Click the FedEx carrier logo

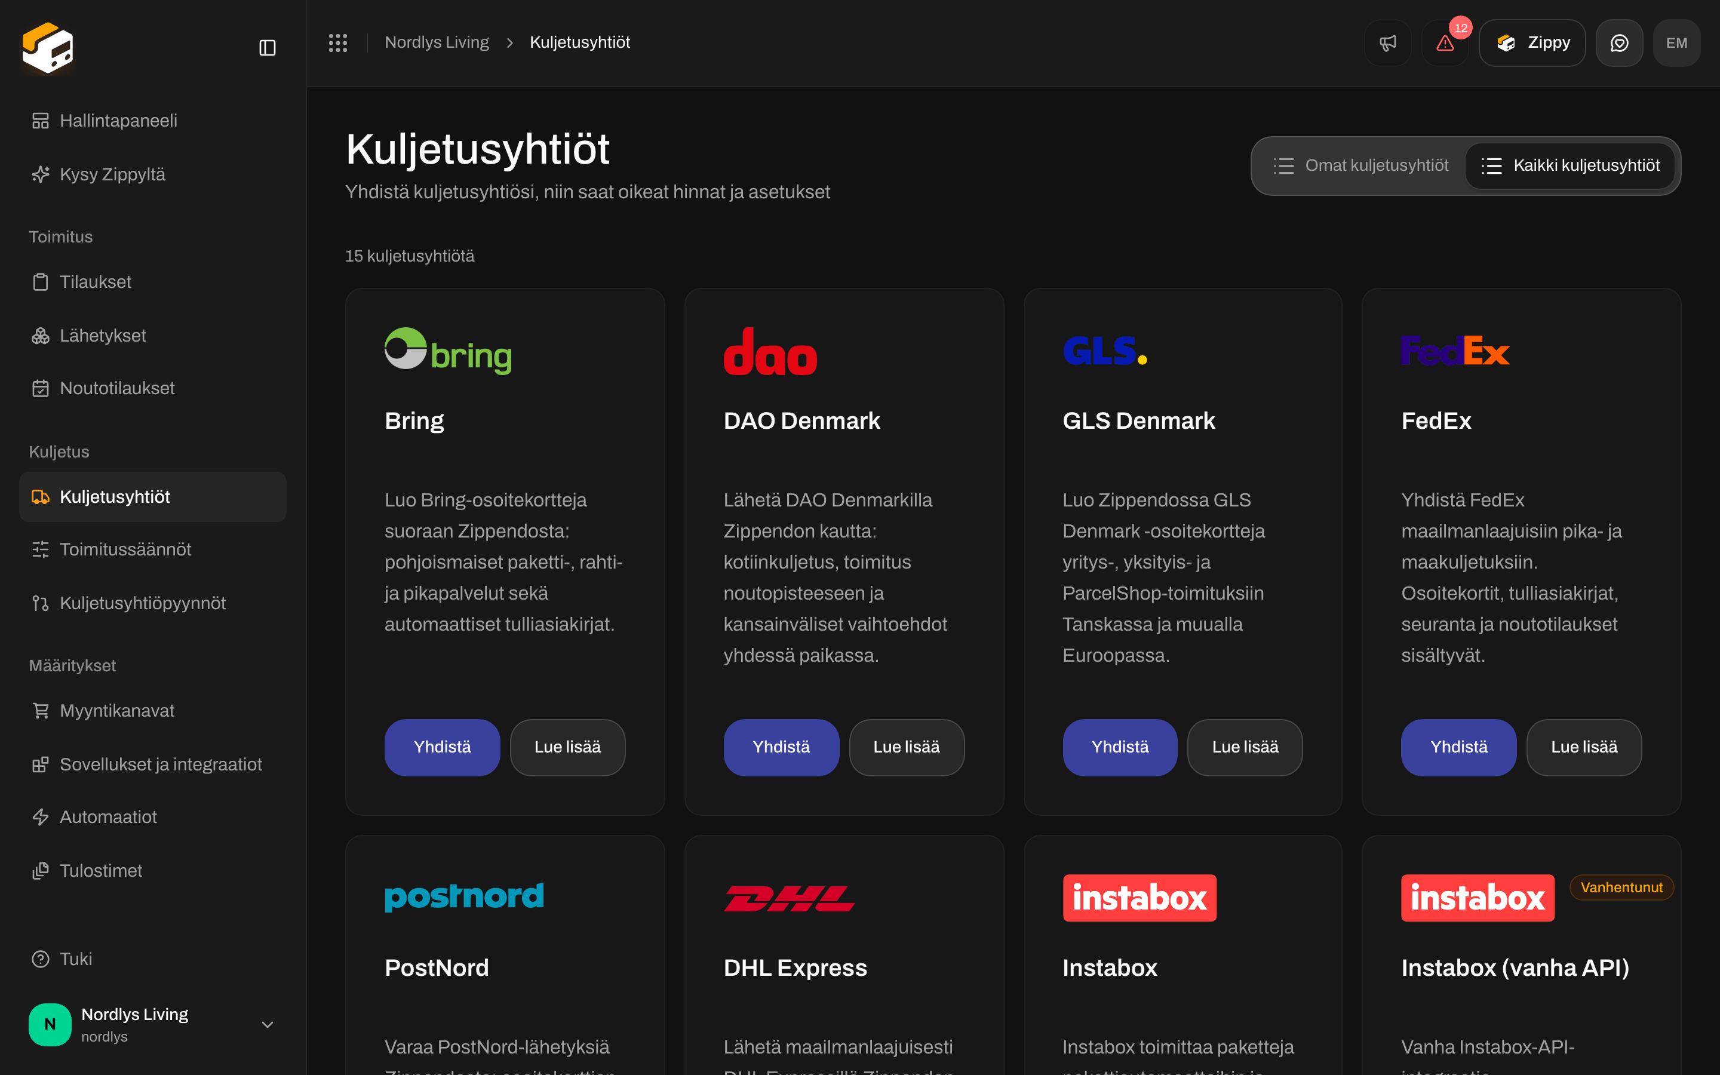[1455, 351]
